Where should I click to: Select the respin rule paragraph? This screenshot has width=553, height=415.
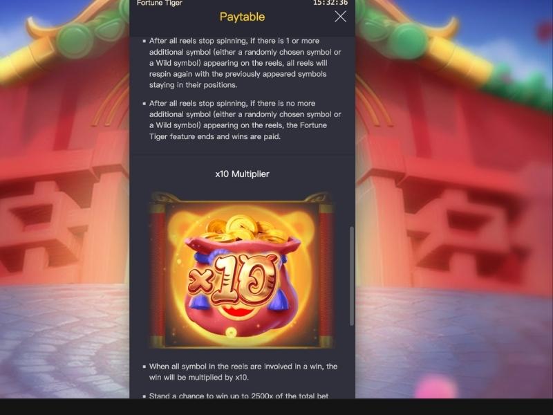[x=242, y=63]
